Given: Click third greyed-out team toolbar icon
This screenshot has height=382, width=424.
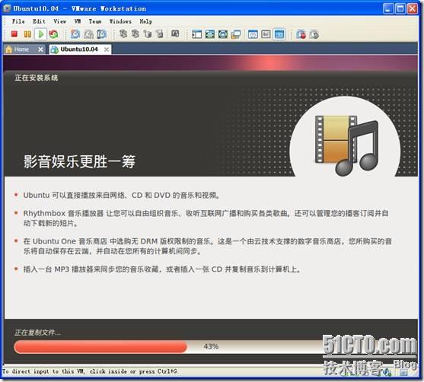Looking at the screenshot, I should pos(148,33).
